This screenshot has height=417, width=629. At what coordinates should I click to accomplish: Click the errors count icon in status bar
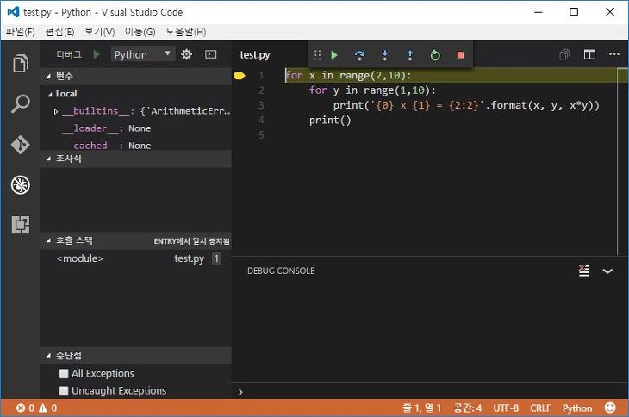[x=24, y=408]
